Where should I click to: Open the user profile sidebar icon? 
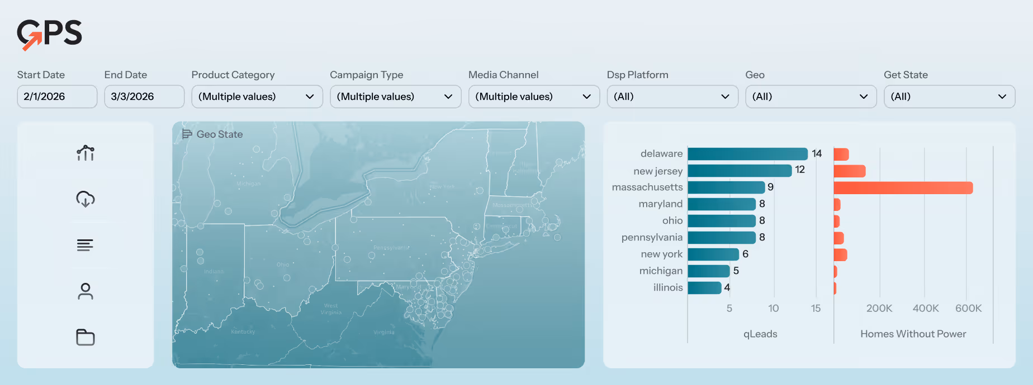tap(86, 291)
